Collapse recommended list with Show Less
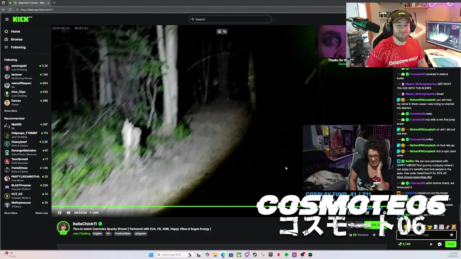This screenshot has height=259, width=461. tap(41, 213)
